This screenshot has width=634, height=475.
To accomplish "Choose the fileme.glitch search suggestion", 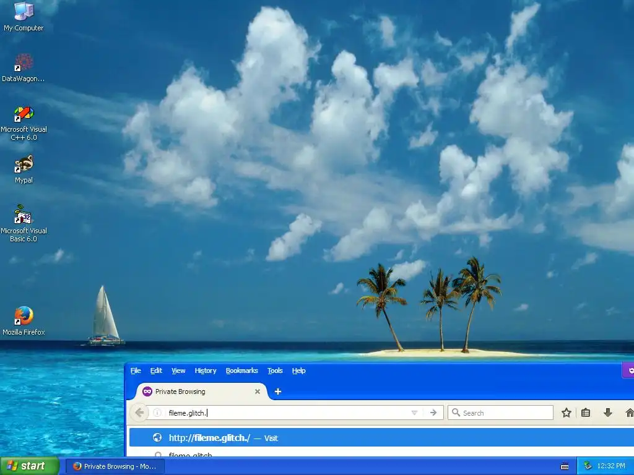I will 381,453.
